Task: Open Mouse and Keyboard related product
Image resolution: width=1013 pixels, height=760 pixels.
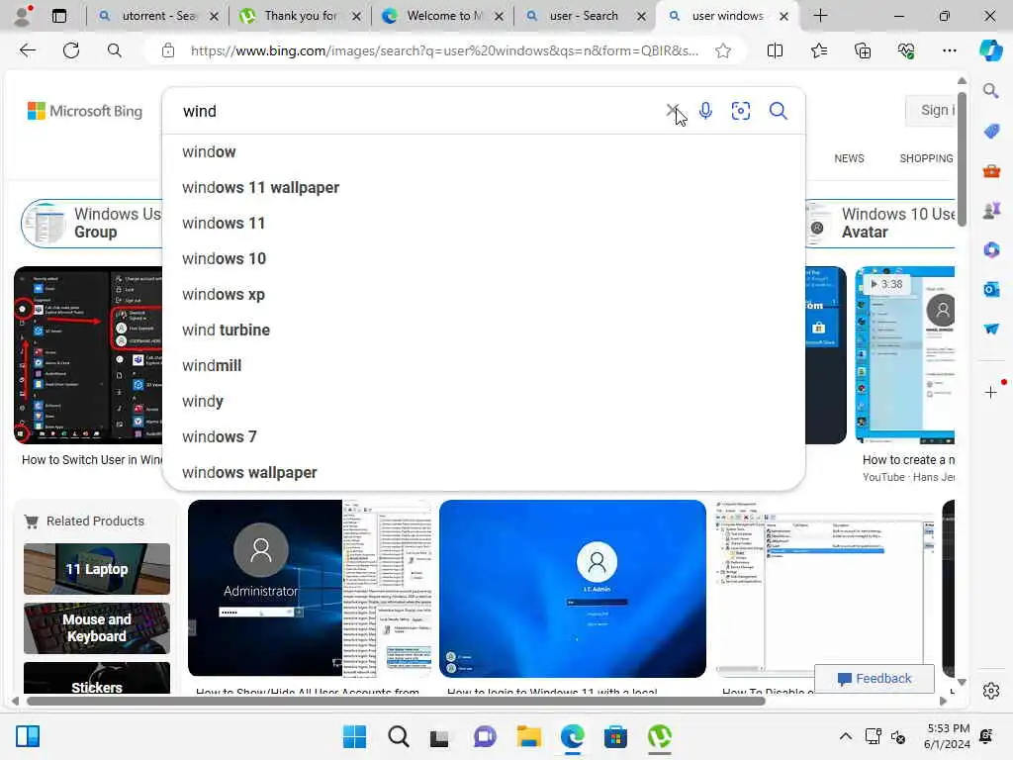Action: click(x=97, y=628)
